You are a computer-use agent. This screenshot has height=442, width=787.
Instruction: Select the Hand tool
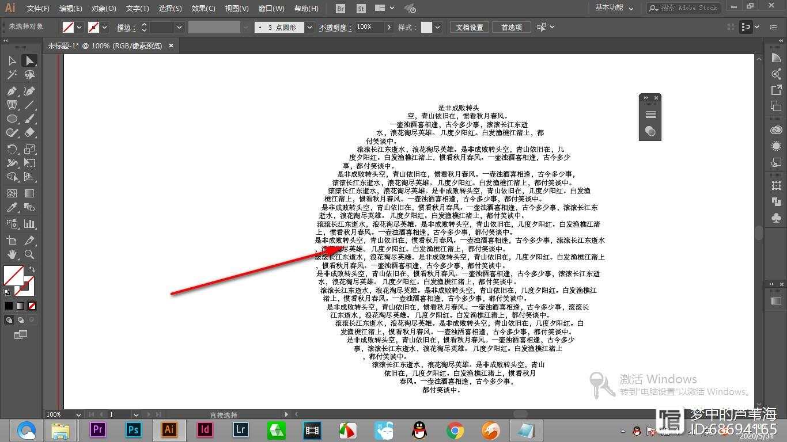pyautogui.click(x=12, y=254)
